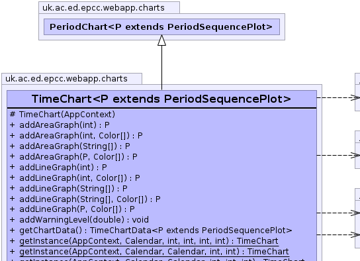Click the TimeChart class title header
The image size is (360, 261).
161,99
